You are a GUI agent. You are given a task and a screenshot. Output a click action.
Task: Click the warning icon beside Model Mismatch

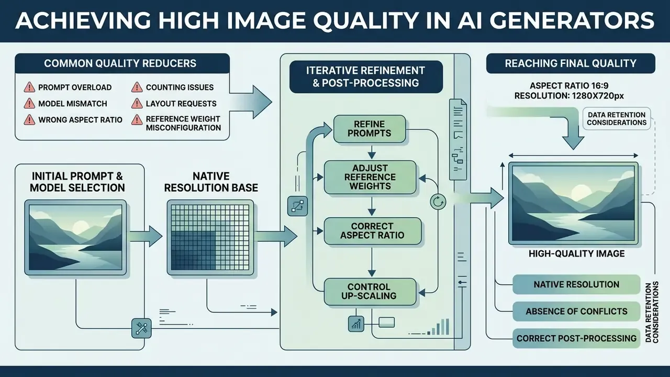(29, 104)
